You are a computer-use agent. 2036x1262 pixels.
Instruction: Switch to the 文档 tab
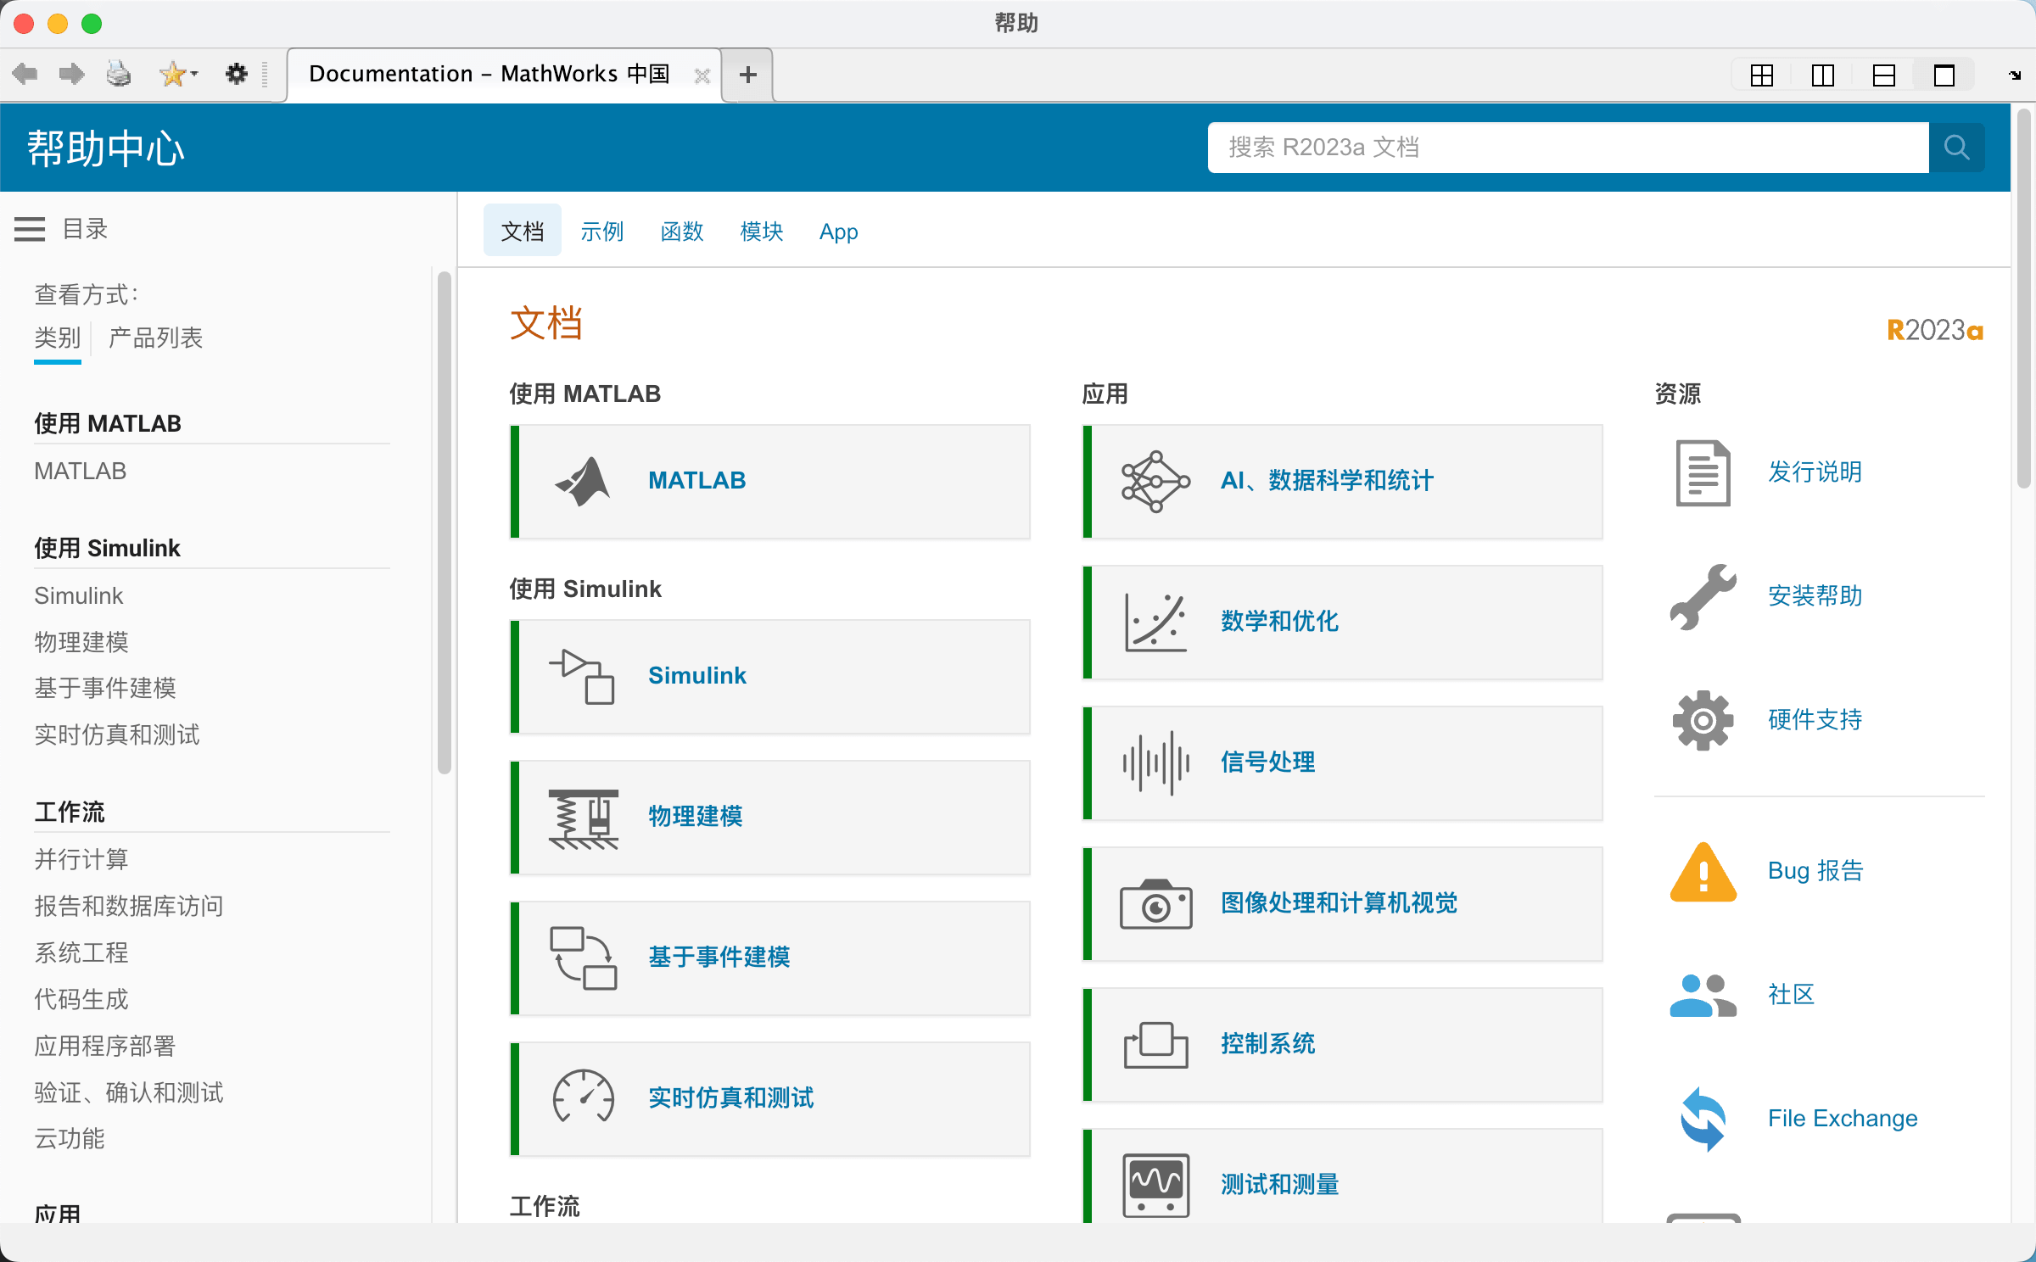coord(523,231)
